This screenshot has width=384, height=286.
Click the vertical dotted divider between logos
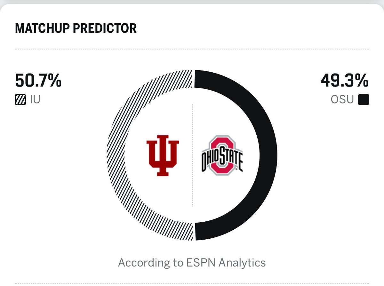[192, 155]
